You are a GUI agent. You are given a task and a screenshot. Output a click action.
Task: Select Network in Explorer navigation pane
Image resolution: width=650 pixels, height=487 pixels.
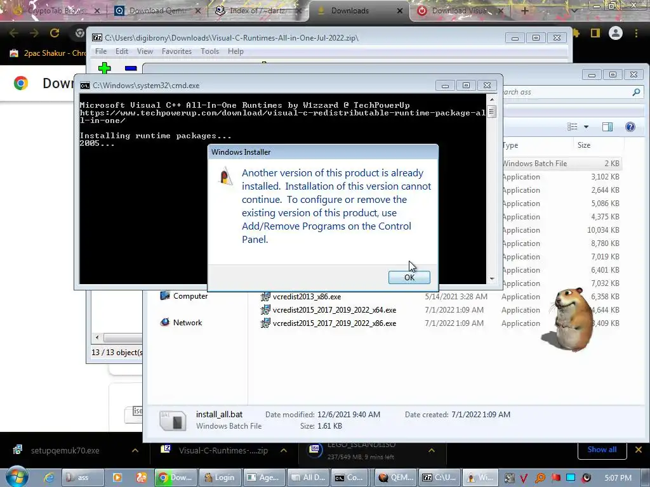181,323
